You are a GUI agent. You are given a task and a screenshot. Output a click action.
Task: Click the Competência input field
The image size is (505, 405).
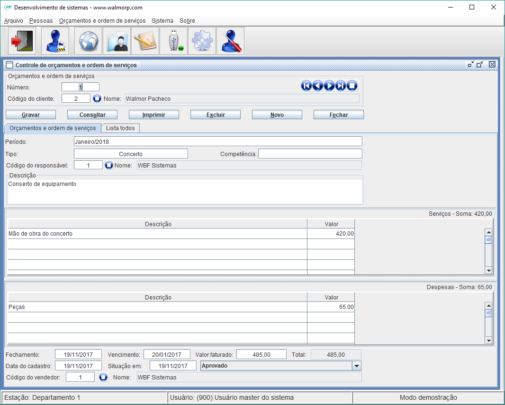310,154
